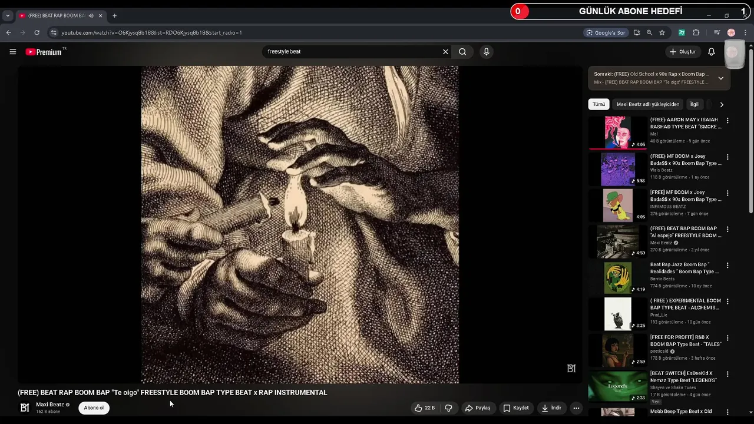Go to YouTube Premium home logo
The image size is (754, 424).
[44, 52]
